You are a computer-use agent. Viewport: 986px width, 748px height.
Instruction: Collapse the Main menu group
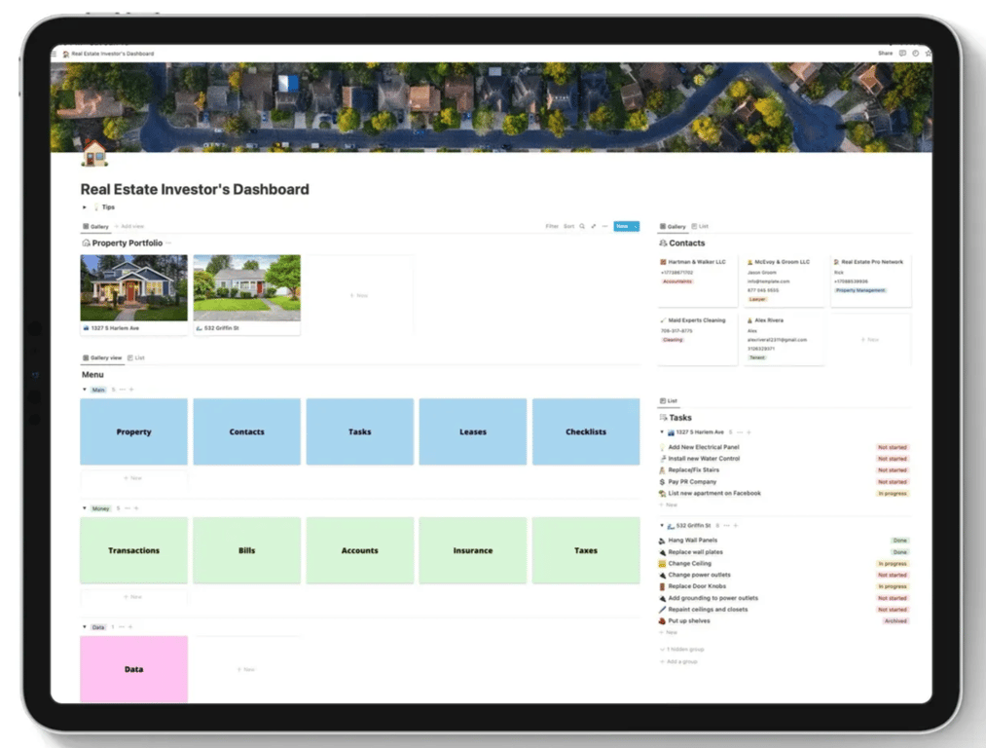(x=85, y=390)
